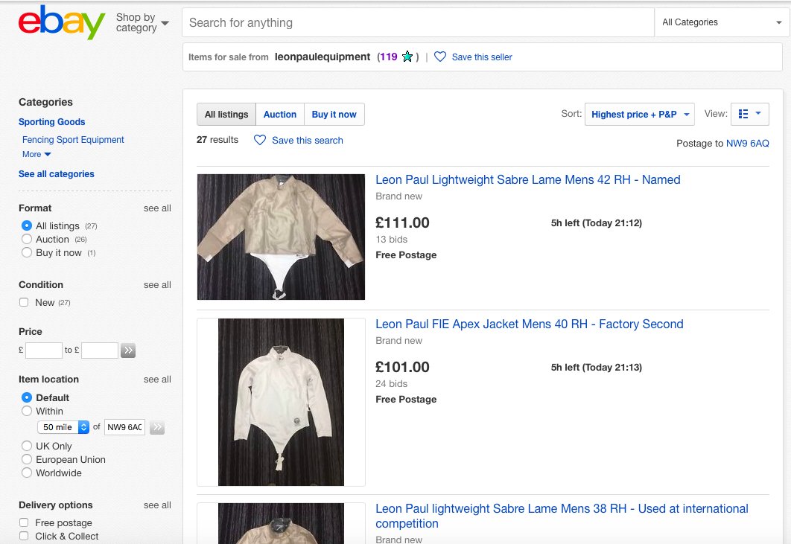Viewport: 791px width, 544px height.
Task: Click maximum price input field
Action: click(100, 350)
